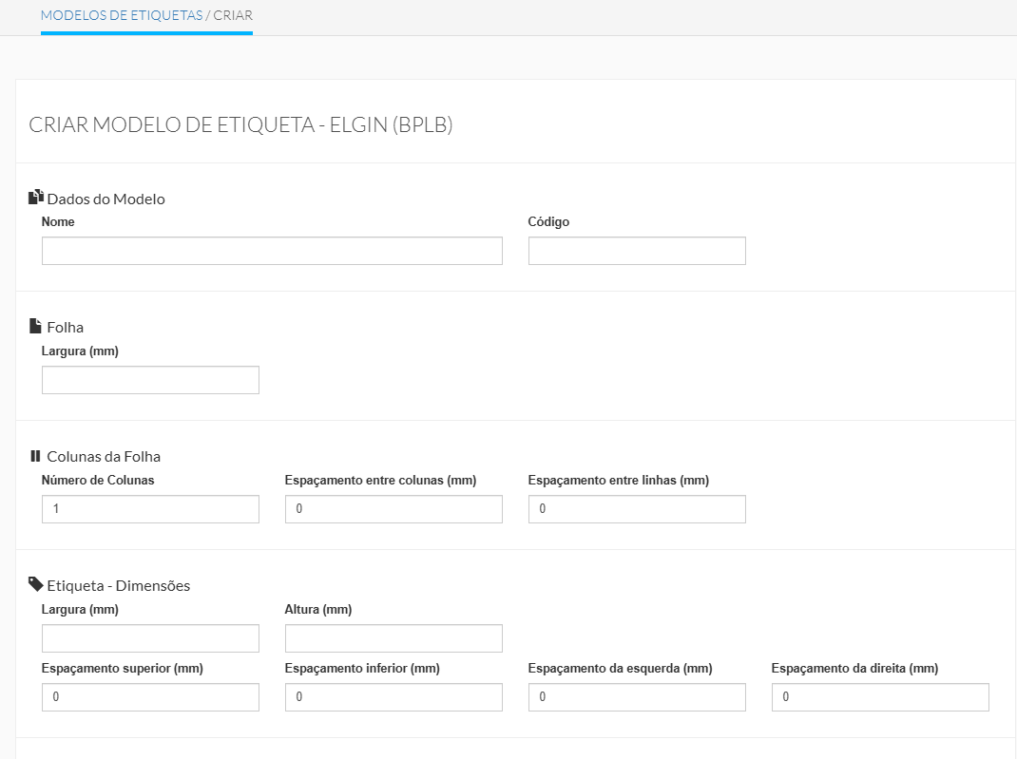Click the Criar Modelo de Etiqueta page title

240,125
